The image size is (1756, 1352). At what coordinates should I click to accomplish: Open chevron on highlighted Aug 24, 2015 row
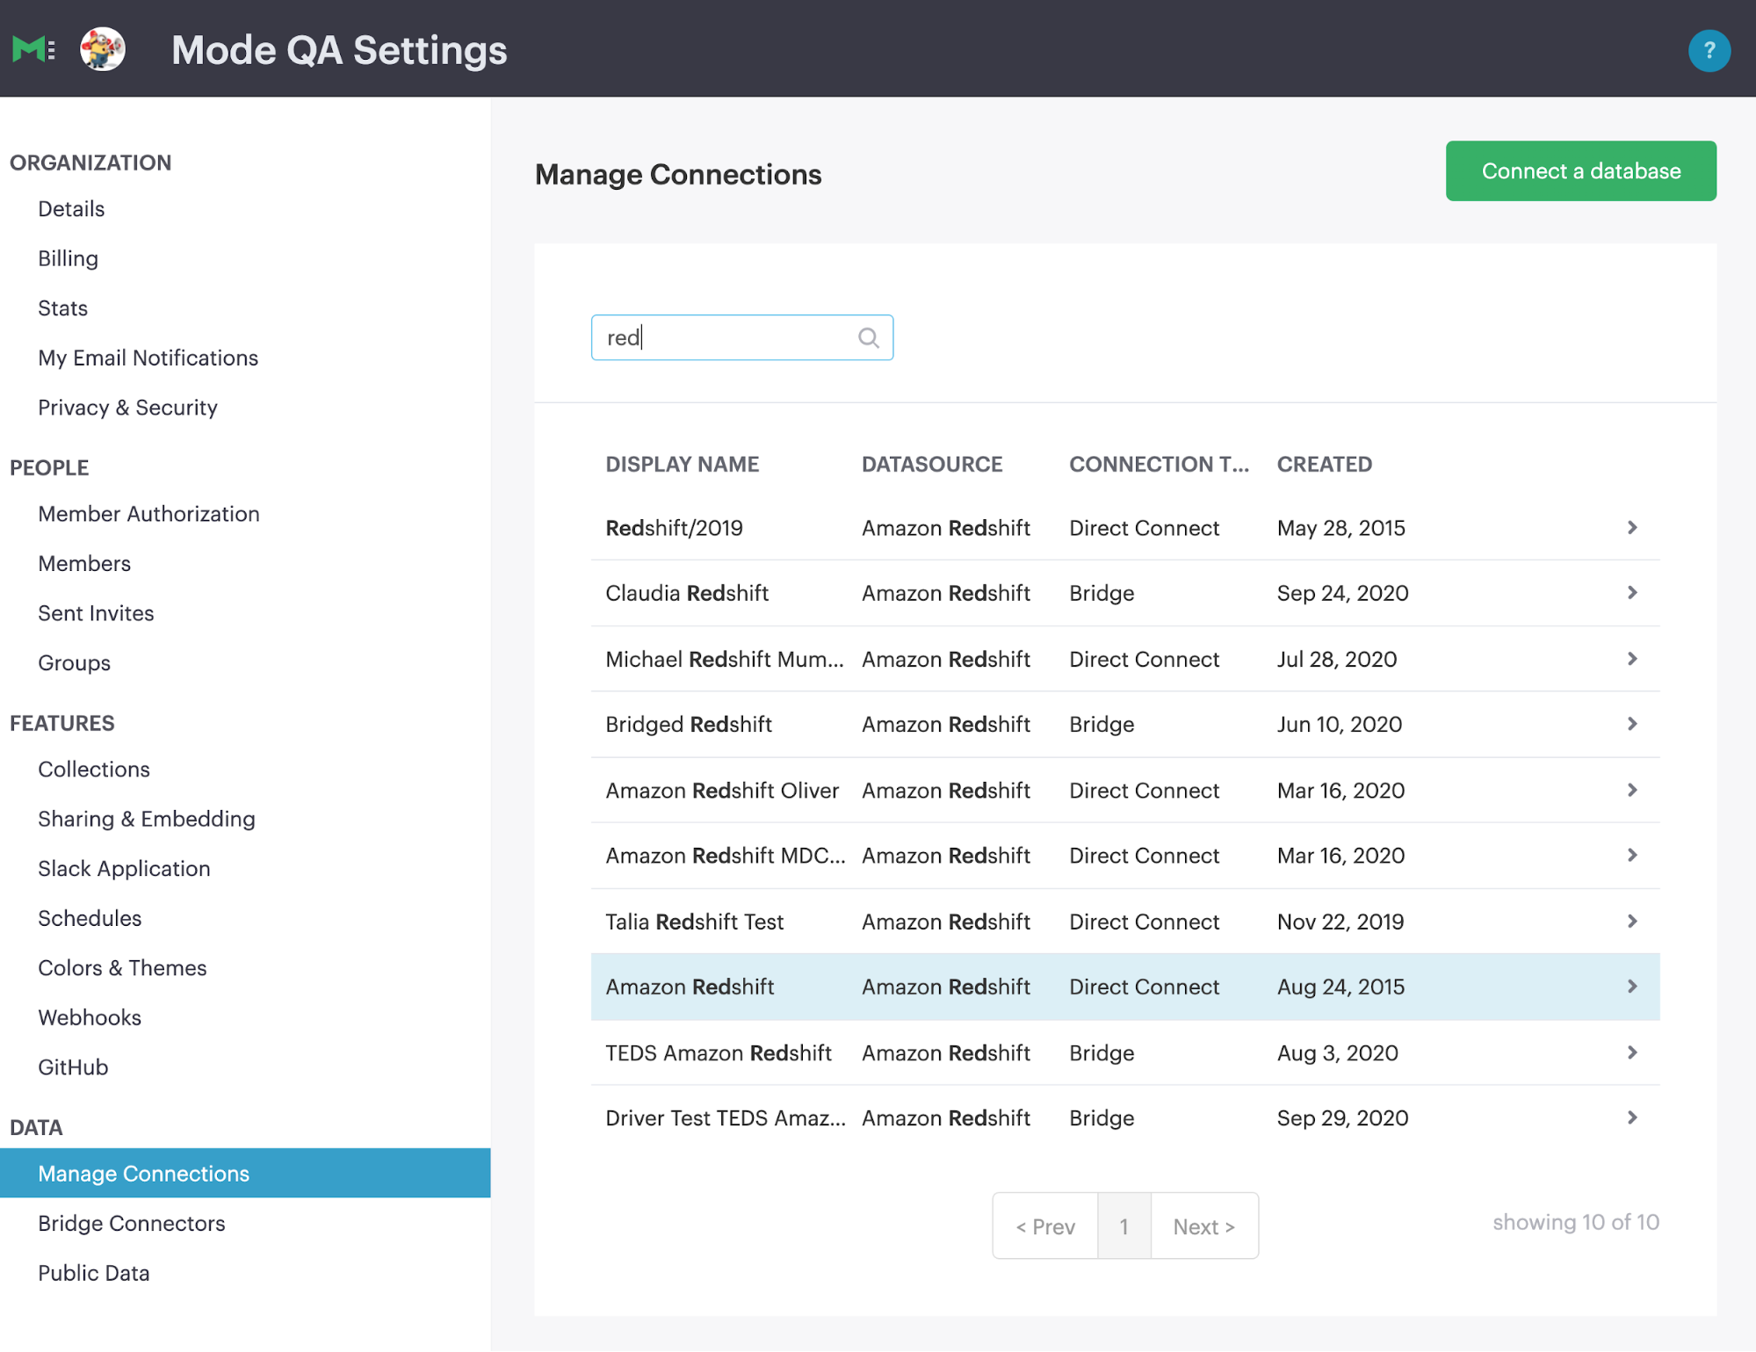coord(1632,987)
